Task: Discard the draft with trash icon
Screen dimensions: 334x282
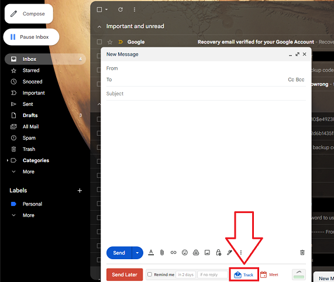Action: coord(302,253)
